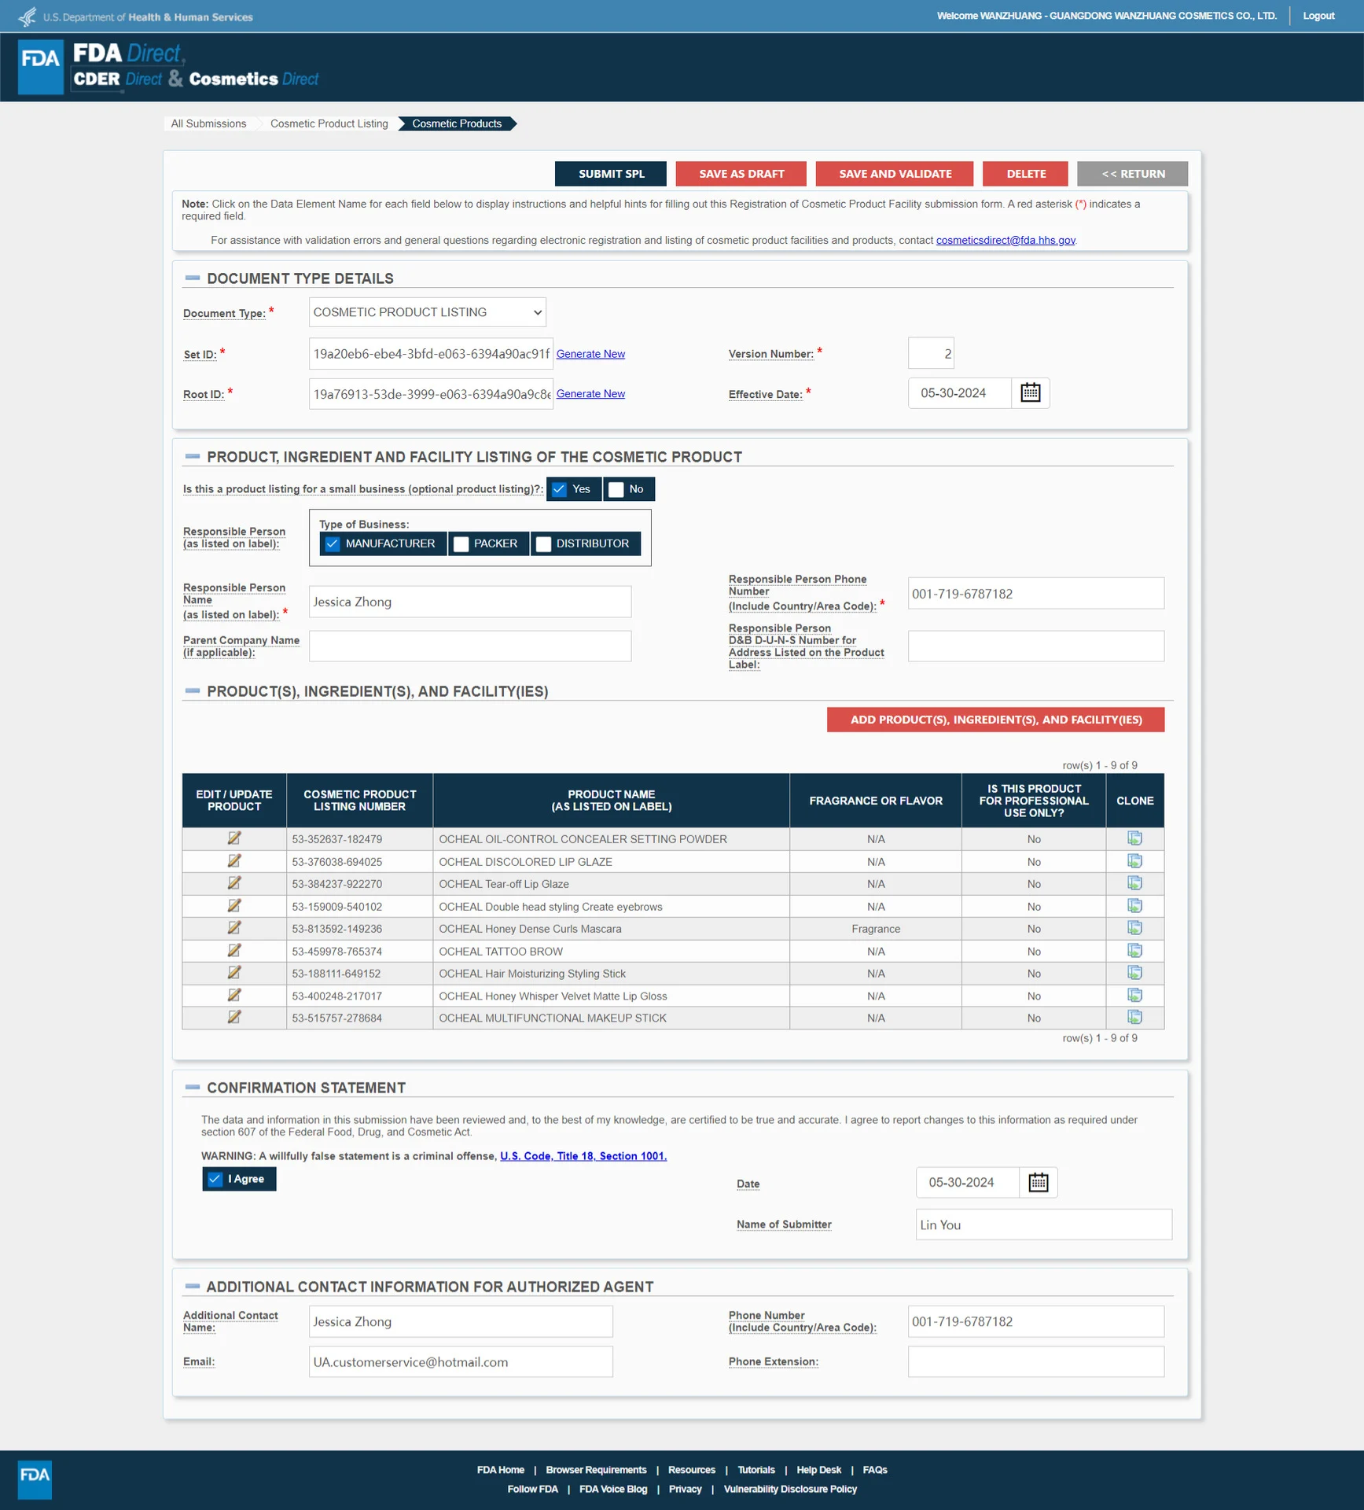Go to Cosmetic Product Listing breadcrumb

tap(329, 123)
